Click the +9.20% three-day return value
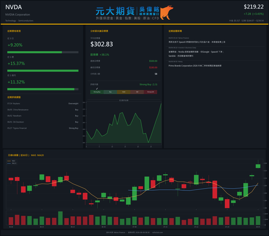The width and height of the screenshot is (269, 236). pos(15,45)
